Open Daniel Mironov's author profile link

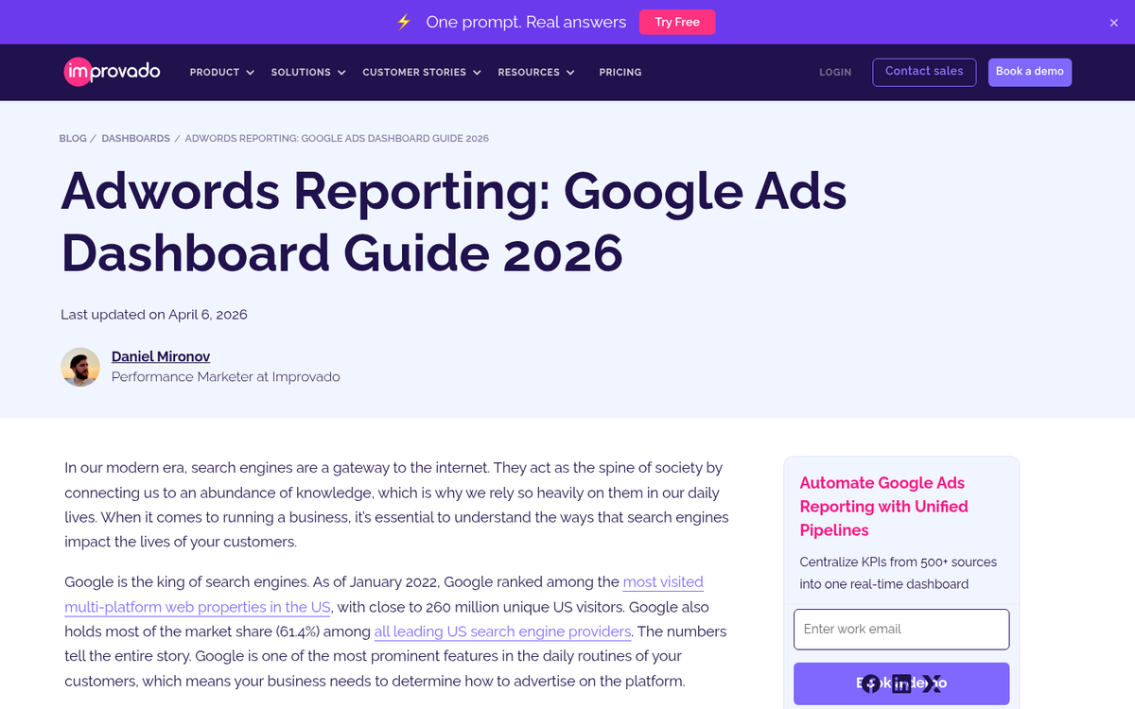[160, 356]
